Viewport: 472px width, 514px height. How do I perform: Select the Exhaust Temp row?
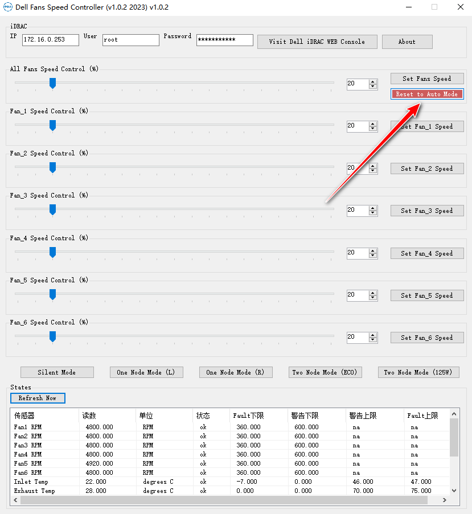(x=230, y=491)
